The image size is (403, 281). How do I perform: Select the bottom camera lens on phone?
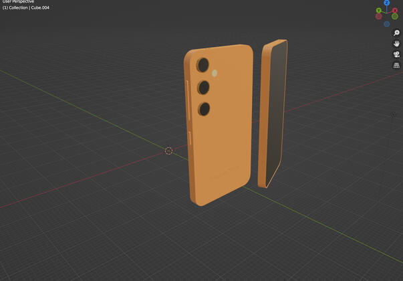pyautogui.click(x=205, y=109)
